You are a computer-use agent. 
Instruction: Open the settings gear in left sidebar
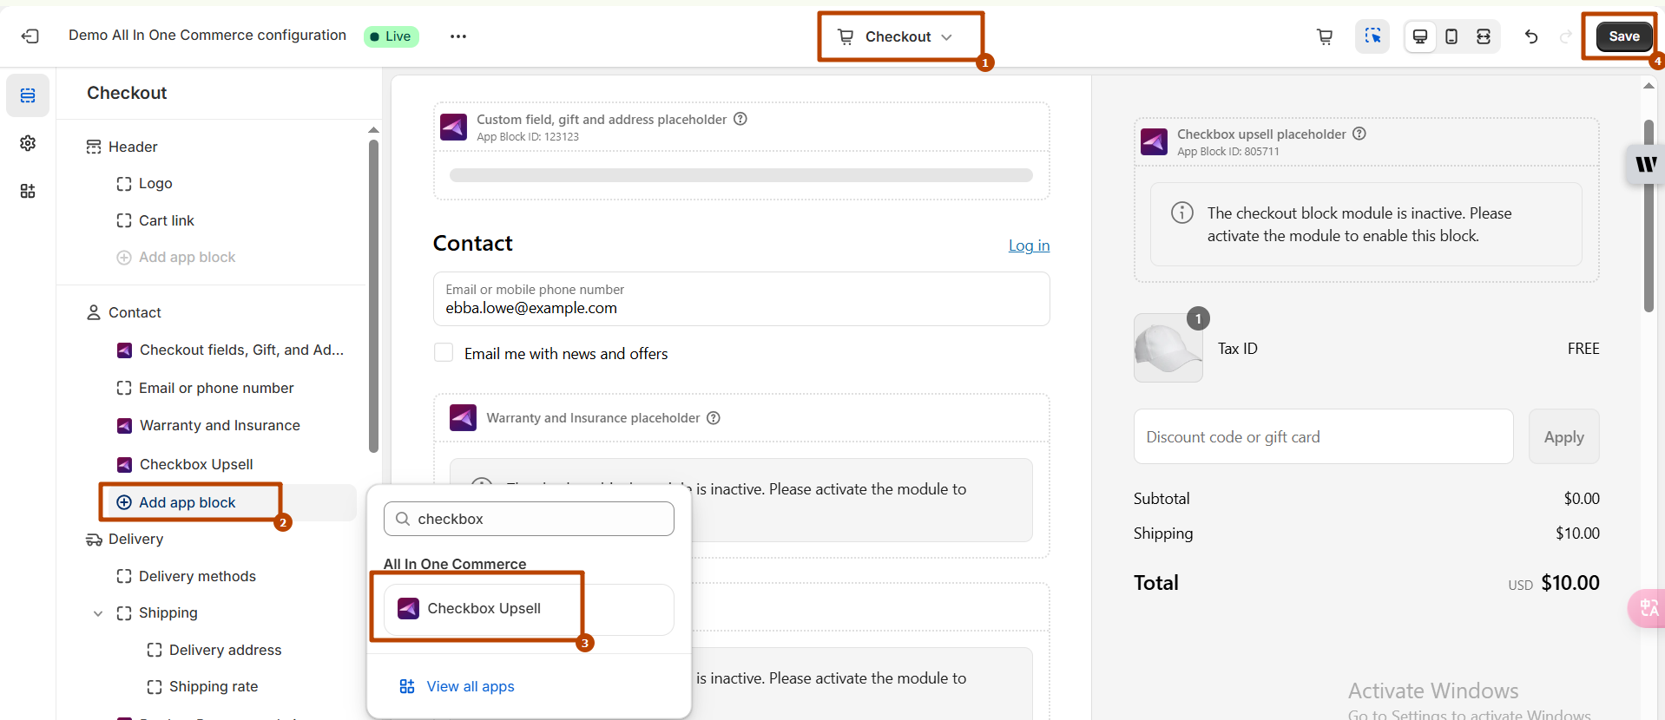(28, 143)
